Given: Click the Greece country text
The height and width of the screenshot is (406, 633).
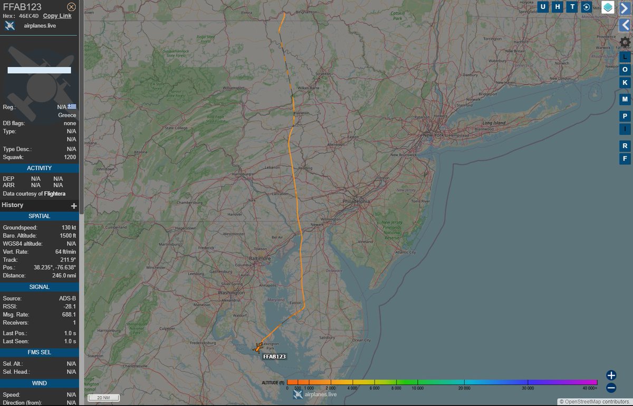Looking at the screenshot, I should [67, 115].
